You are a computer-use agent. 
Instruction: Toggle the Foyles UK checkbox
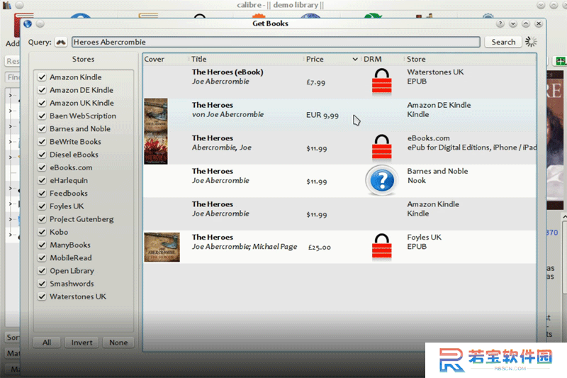(x=42, y=206)
